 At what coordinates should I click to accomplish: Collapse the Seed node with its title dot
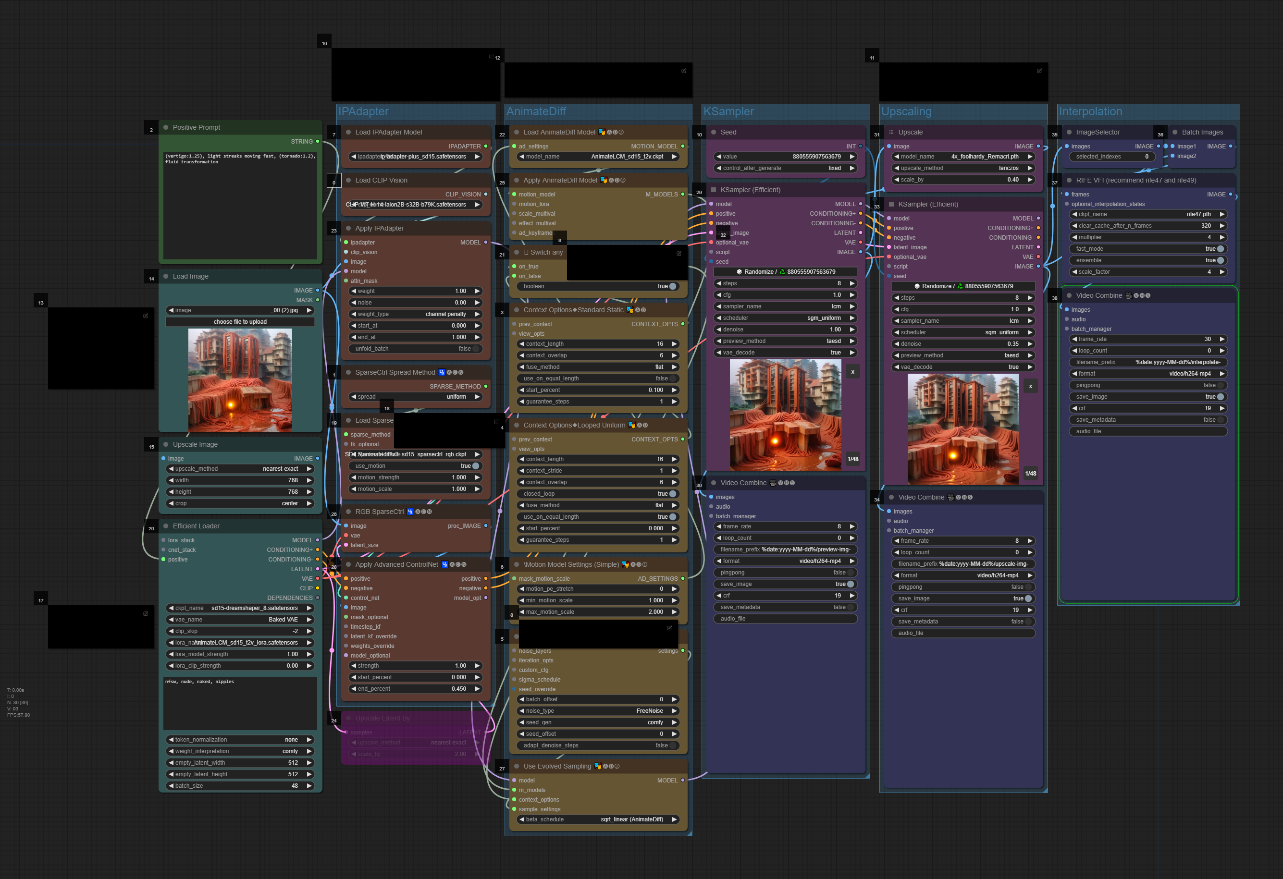[713, 133]
